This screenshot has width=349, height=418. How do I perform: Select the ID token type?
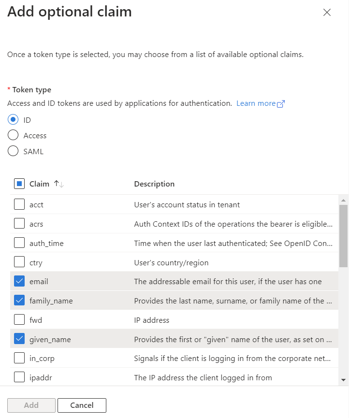click(x=14, y=120)
